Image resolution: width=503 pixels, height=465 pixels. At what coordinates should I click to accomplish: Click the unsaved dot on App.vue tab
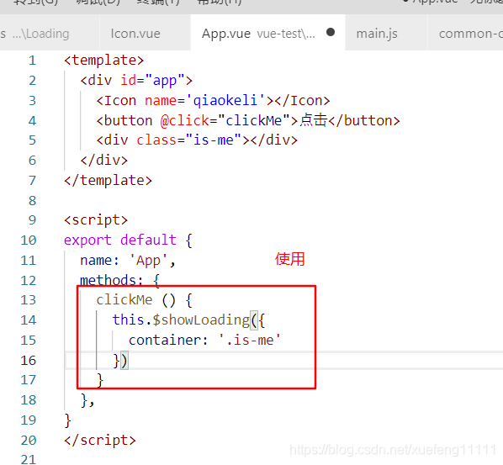pyautogui.click(x=331, y=32)
